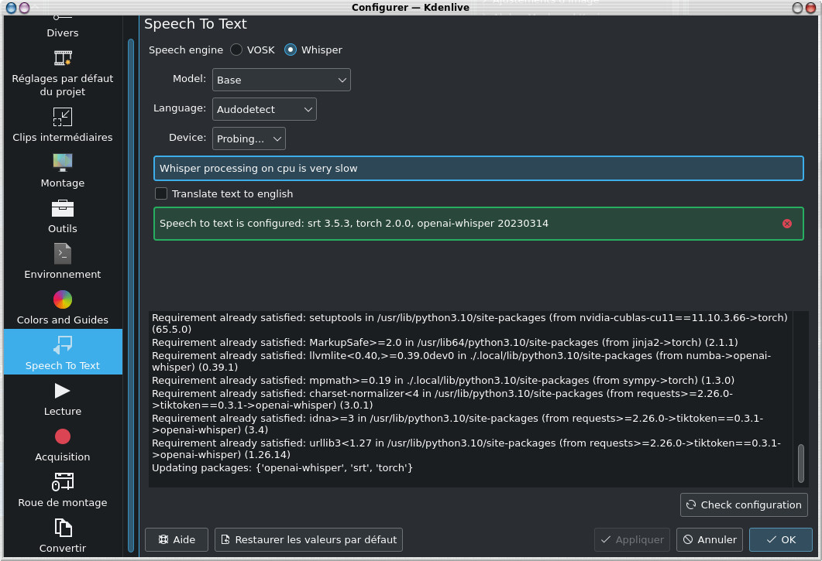The height and width of the screenshot is (561, 822).
Task: Select the Whisper speech engine
Action: coord(313,50)
